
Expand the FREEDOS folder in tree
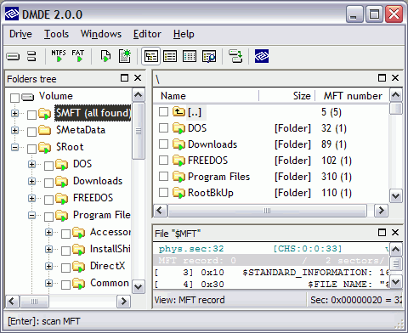tap(31, 198)
